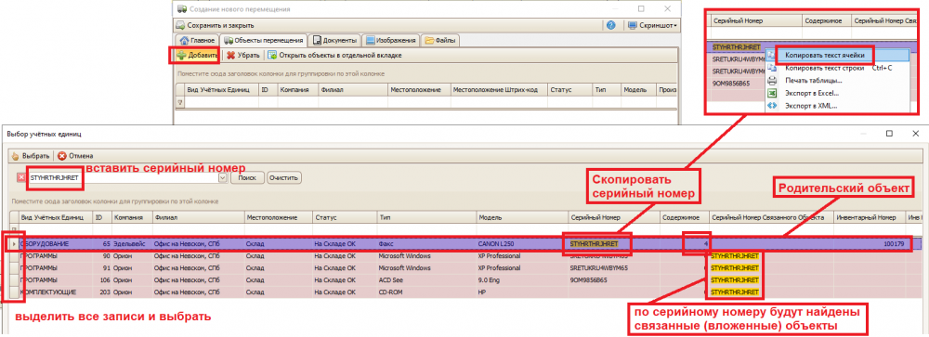Viewport: 929px width, 337px height.
Task: Open the filter row funnel in upper grid
Action: click(x=180, y=102)
